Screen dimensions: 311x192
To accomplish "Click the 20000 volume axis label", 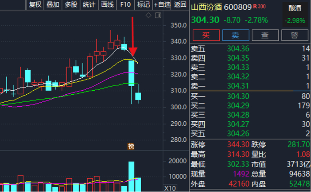I will point(177,161).
